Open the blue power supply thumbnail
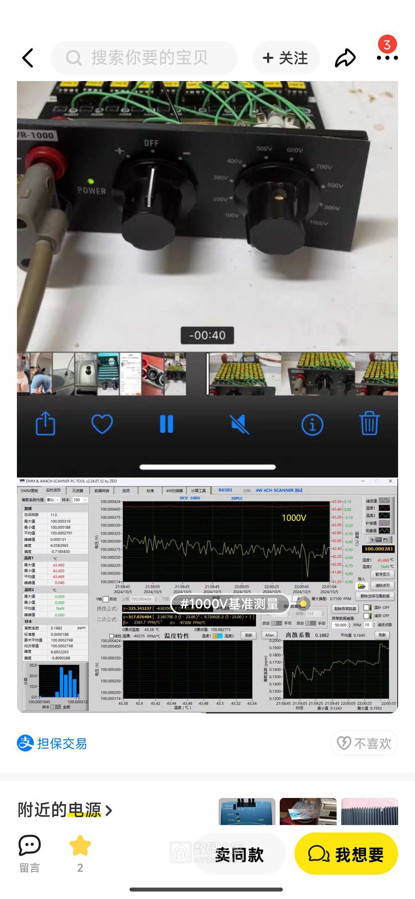This screenshot has width=415, height=899. (x=247, y=811)
